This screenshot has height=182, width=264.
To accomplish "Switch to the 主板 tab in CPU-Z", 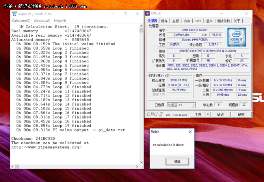I will [175, 21].
